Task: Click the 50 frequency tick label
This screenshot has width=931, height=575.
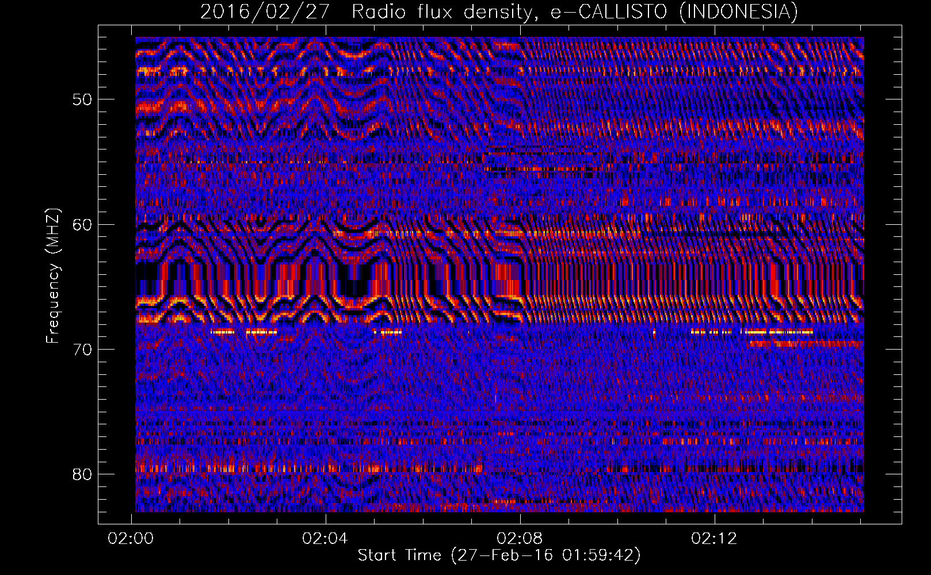Action: (82, 99)
